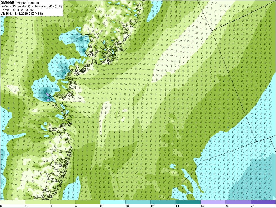Screen dimensions: 276x208
Task: Click the pale cream 0–2 m/s legend swatch
Action: (x=13, y=202)
